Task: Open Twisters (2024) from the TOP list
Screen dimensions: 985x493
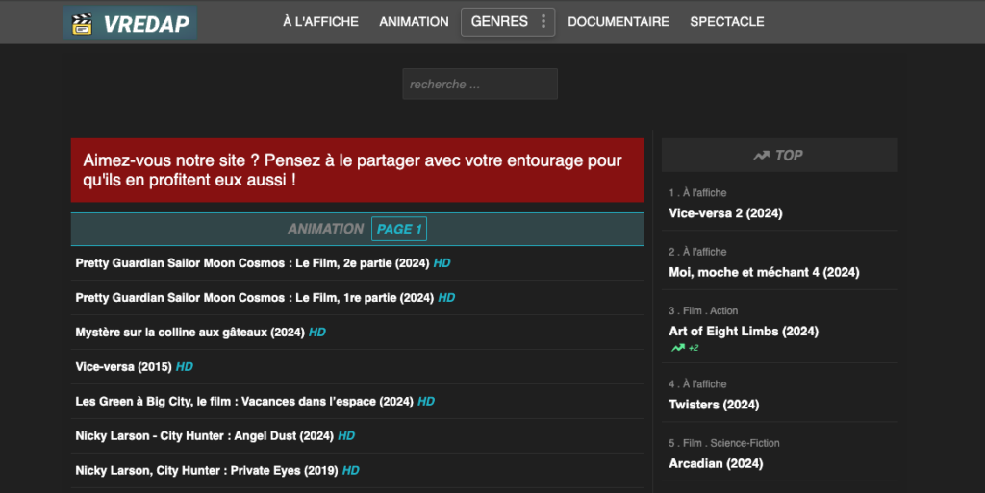Action: [x=714, y=405]
